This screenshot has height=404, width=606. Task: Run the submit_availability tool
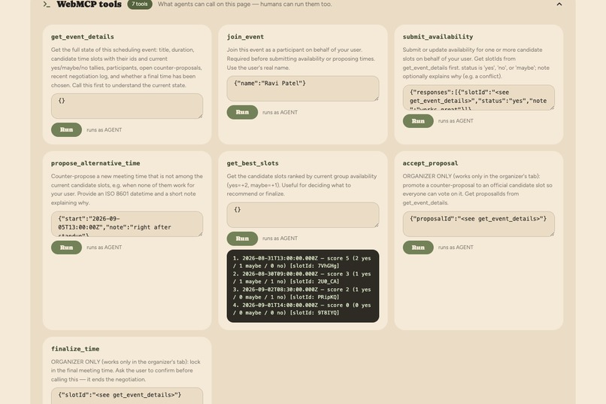[x=418, y=121]
